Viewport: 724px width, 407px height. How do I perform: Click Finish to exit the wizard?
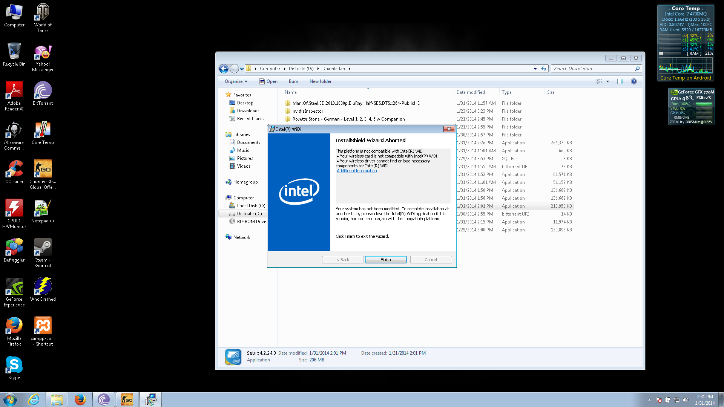(x=385, y=260)
